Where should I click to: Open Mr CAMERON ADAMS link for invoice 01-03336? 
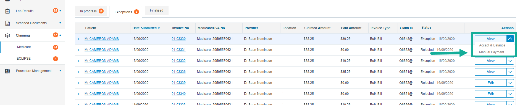[102, 72]
